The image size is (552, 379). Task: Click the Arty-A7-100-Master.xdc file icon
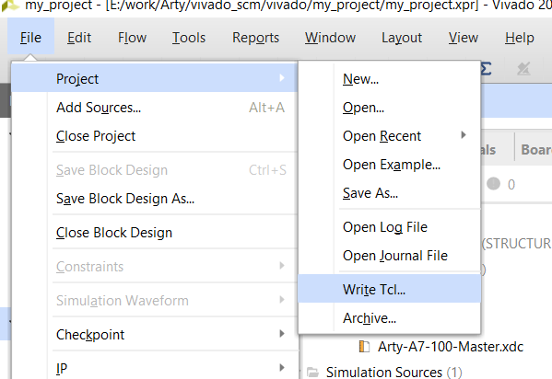(364, 347)
